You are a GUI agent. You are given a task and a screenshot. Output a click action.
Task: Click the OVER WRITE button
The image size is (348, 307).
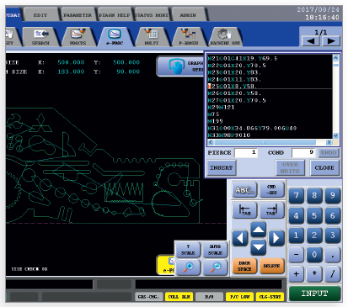(290, 167)
